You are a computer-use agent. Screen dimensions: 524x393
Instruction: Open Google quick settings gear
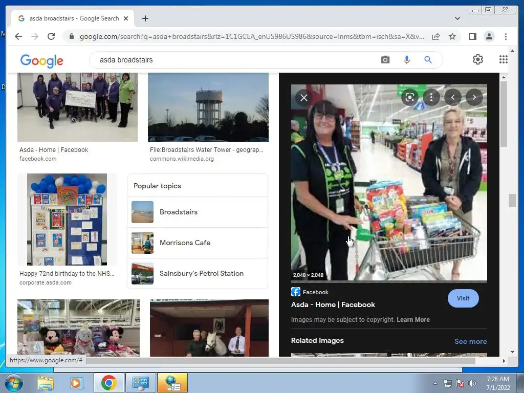click(478, 59)
